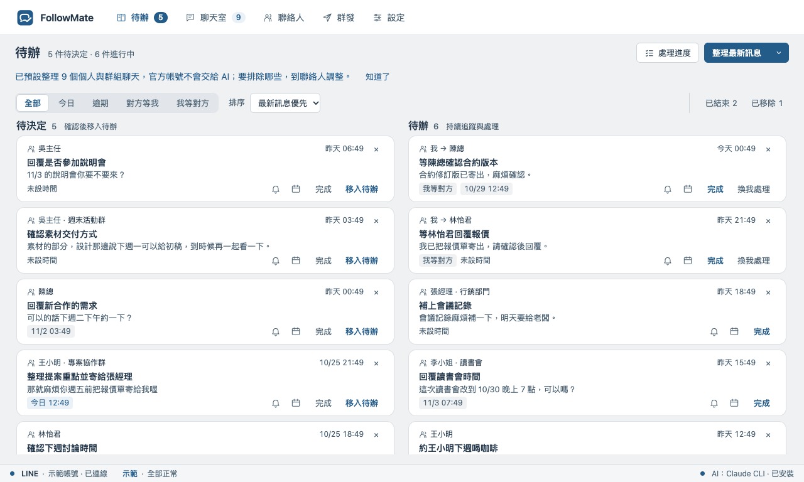The width and height of the screenshot is (804, 482).
Task: Click the 處理進度 button
Action: 668,53
